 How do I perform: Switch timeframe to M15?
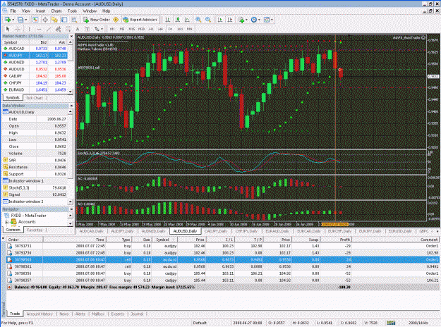point(132,29)
